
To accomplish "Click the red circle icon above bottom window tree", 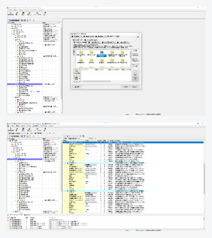I will coord(34,136).
